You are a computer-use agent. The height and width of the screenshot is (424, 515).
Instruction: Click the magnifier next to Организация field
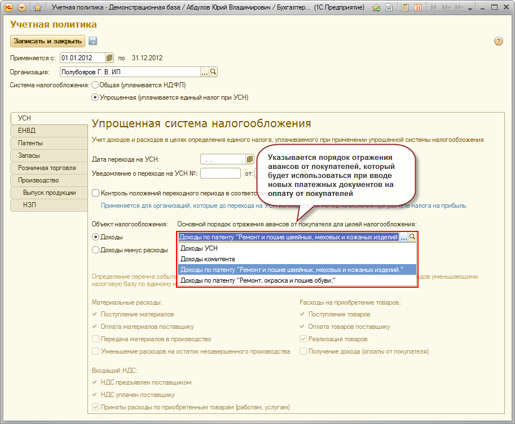[213, 72]
